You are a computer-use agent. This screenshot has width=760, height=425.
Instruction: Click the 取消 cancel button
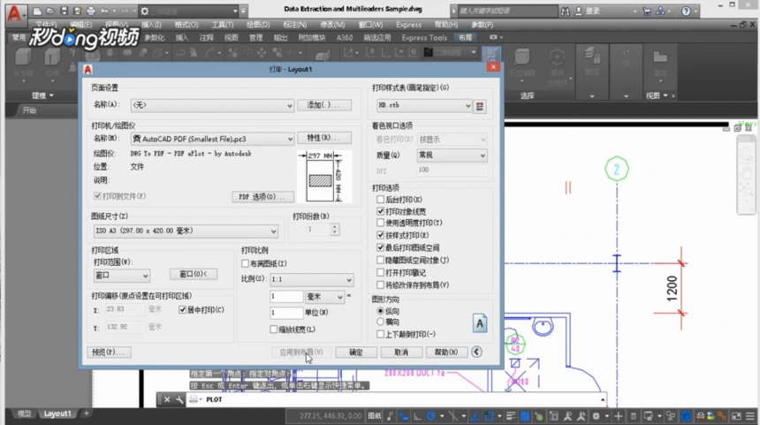coord(401,353)
